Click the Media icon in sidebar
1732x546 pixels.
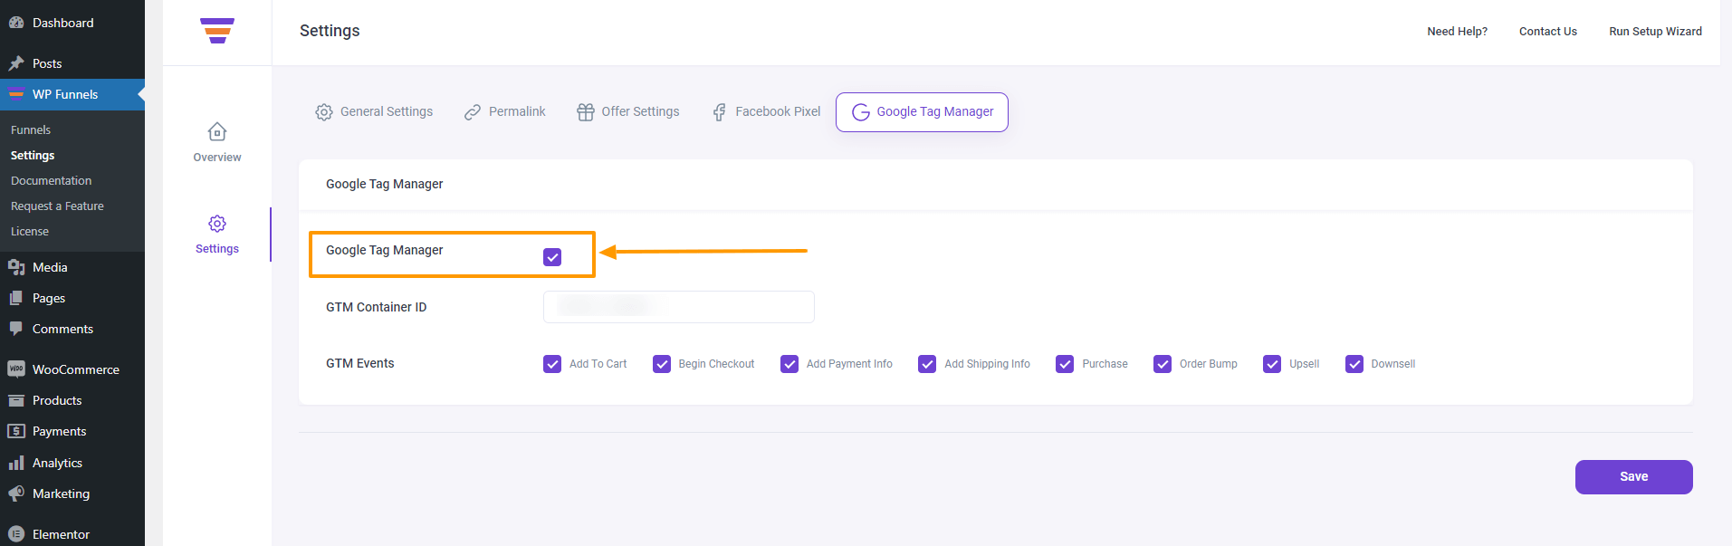[16, 267]
